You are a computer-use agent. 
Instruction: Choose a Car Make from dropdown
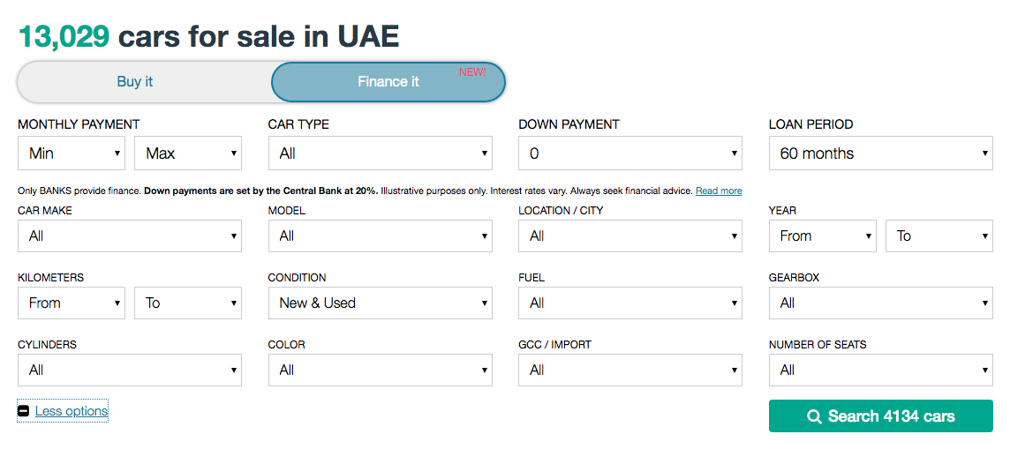pos(130,236)
